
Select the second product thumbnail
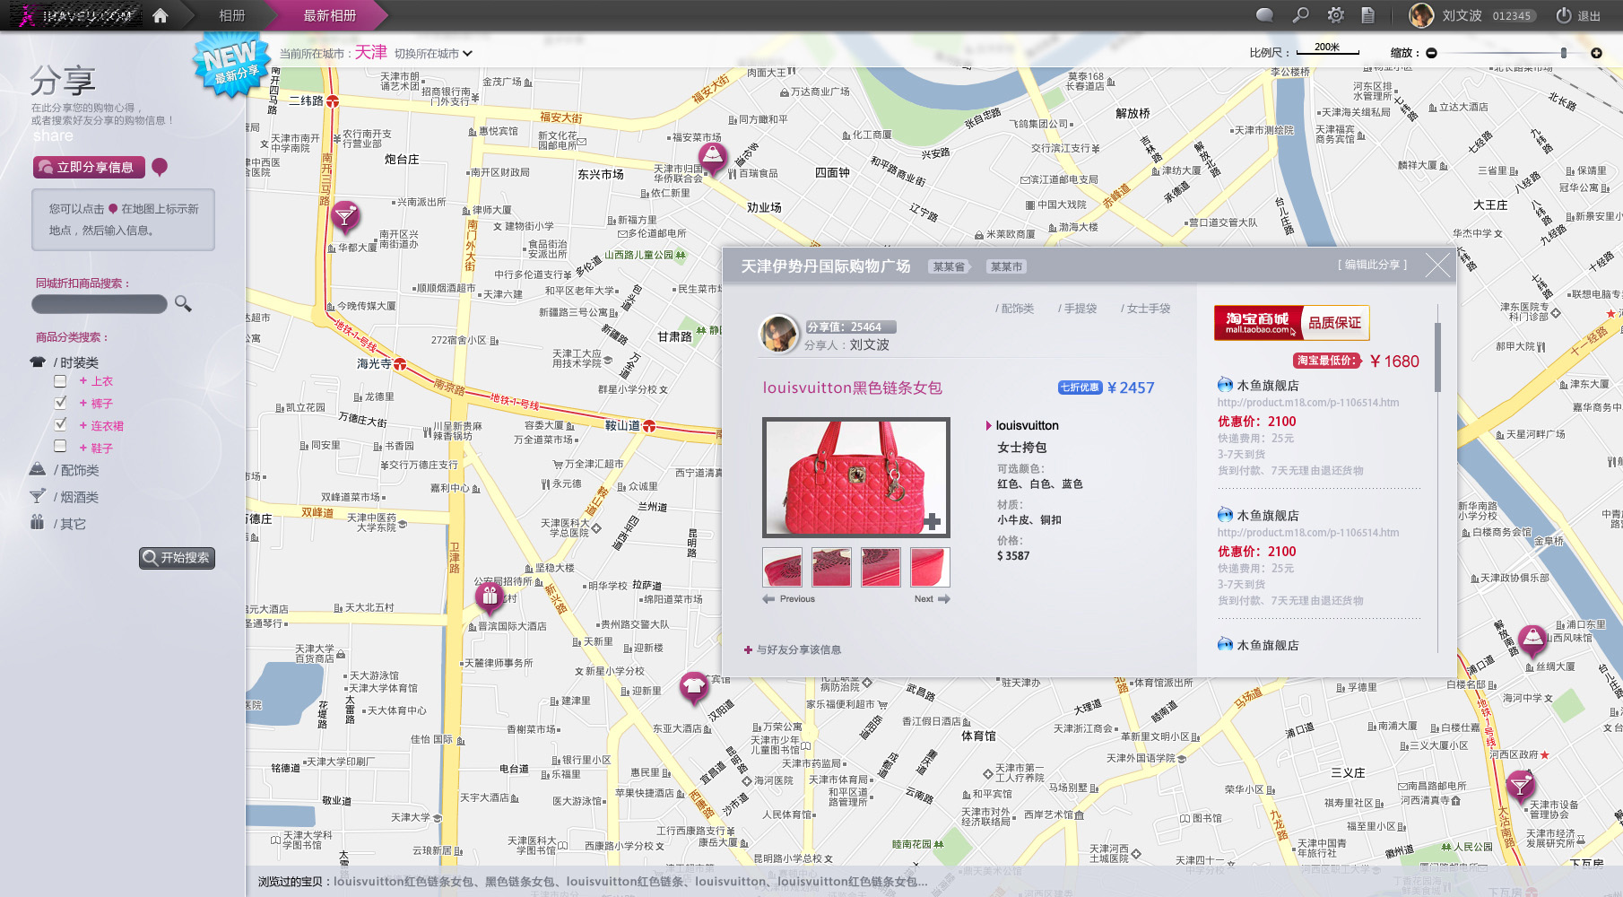(831, 567)
